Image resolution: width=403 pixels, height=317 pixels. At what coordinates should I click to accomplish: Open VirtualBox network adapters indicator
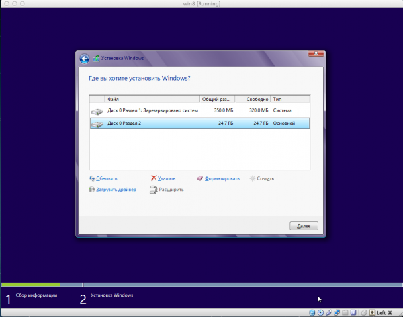337,312
